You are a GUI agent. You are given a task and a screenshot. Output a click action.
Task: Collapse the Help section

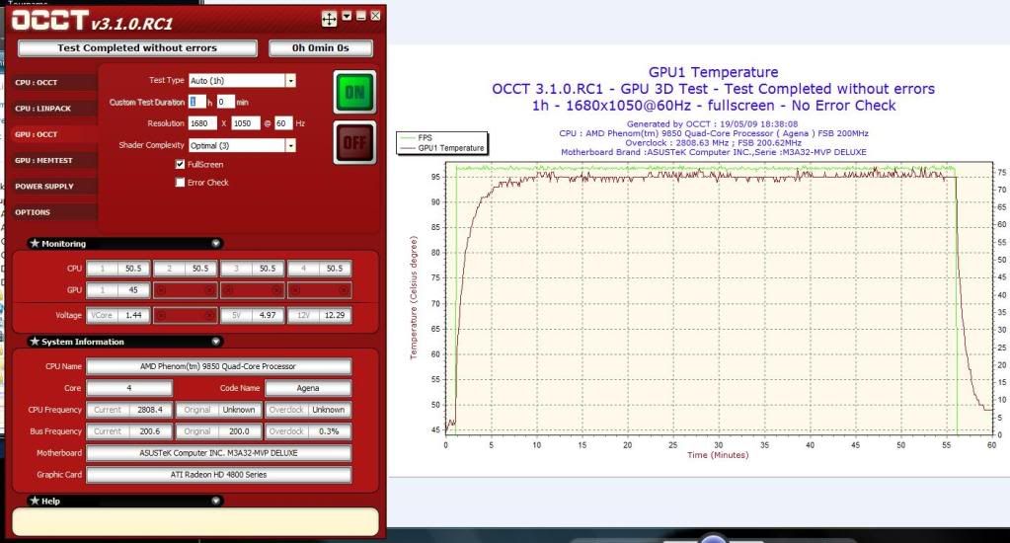(x=216, y=501)
